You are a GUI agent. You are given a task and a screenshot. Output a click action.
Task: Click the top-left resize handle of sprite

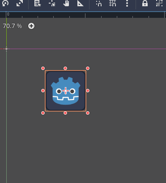click(x=43, y=68)
